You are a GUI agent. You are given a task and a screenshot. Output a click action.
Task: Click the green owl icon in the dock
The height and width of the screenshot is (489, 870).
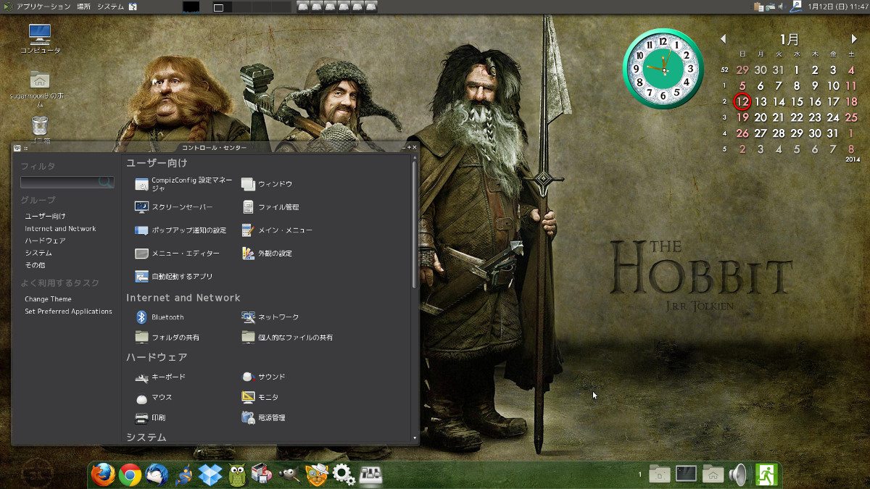pos(237,475)
